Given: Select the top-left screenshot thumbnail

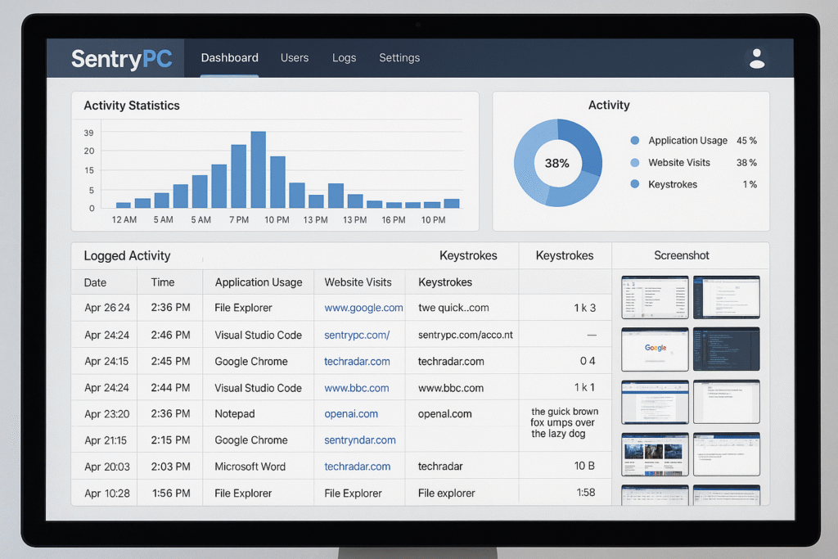Looking at the screenshot, I should [x=655, y=296].
